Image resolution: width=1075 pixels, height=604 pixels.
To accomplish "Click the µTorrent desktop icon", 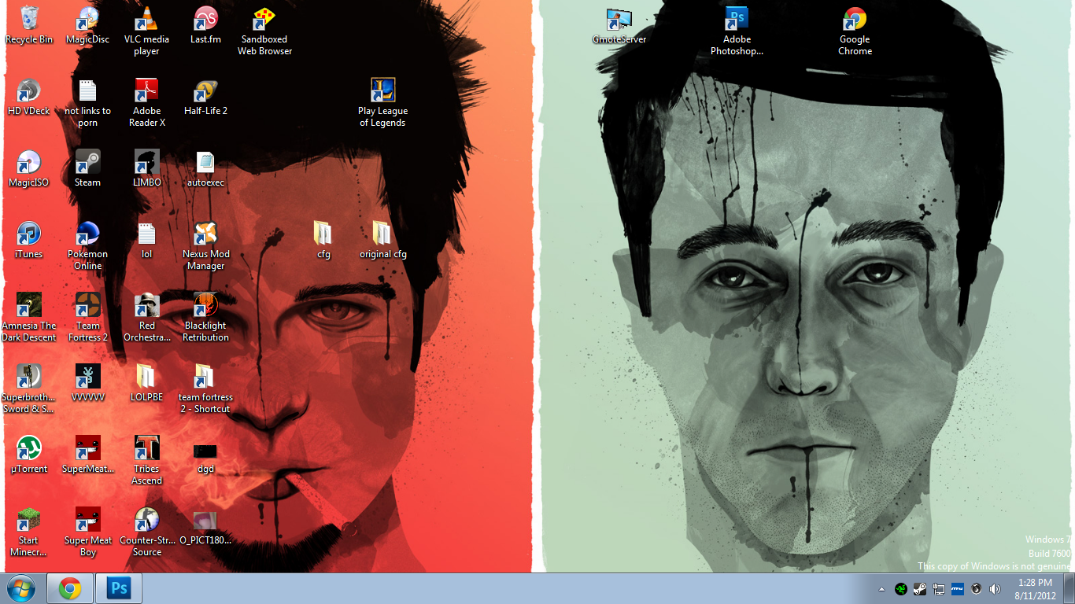I will click(x=29, y=449).
